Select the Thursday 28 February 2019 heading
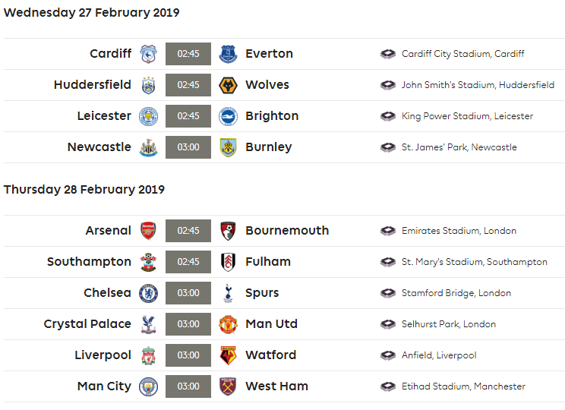 coord(84,190)
